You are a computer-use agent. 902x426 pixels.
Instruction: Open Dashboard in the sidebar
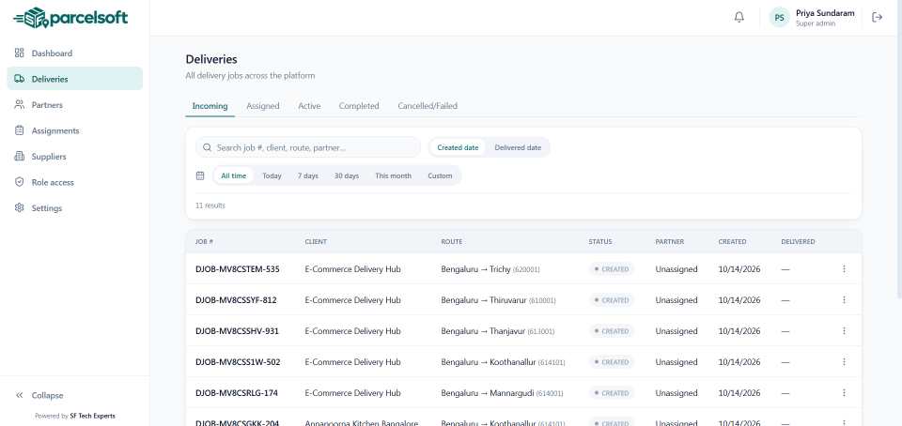point(75,53)
